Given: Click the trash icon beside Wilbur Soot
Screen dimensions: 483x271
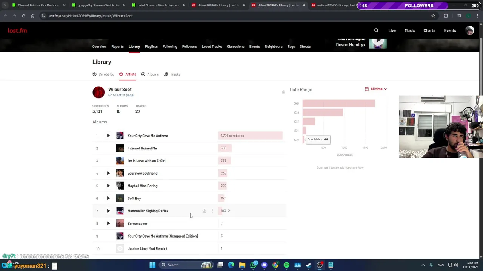Looking at the screenshot, I should click(284, 92).
